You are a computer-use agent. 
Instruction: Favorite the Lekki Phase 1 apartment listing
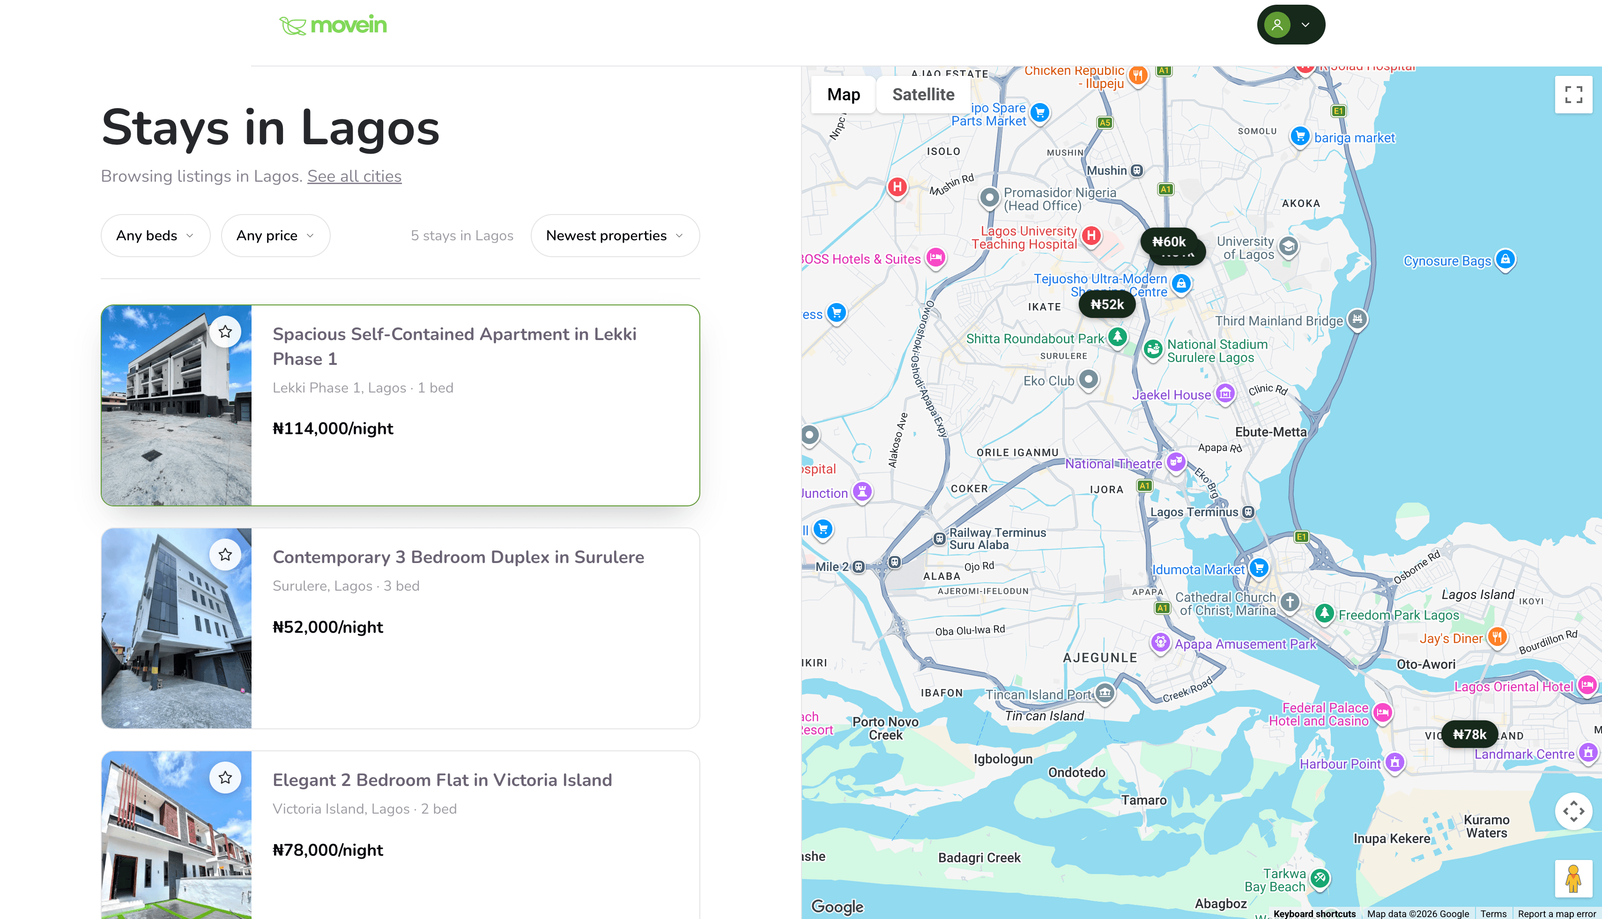pos(225,331)
